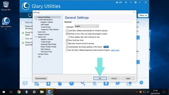Click the Apply button
169x95 pixels.
coord(128,78)
